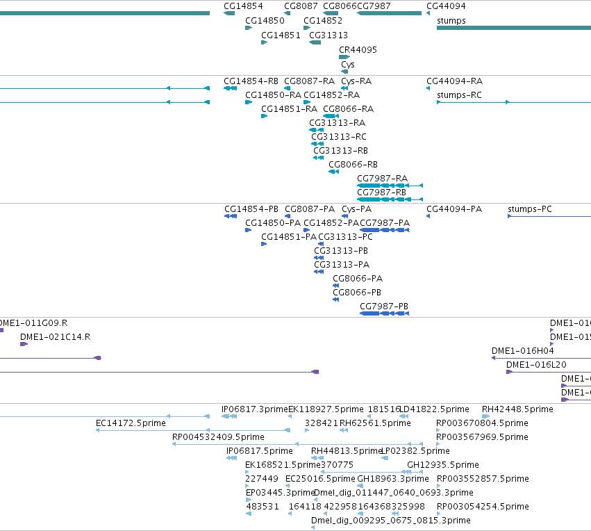
Task: Click EST EC14172.5prime
Action: (131, 423)
